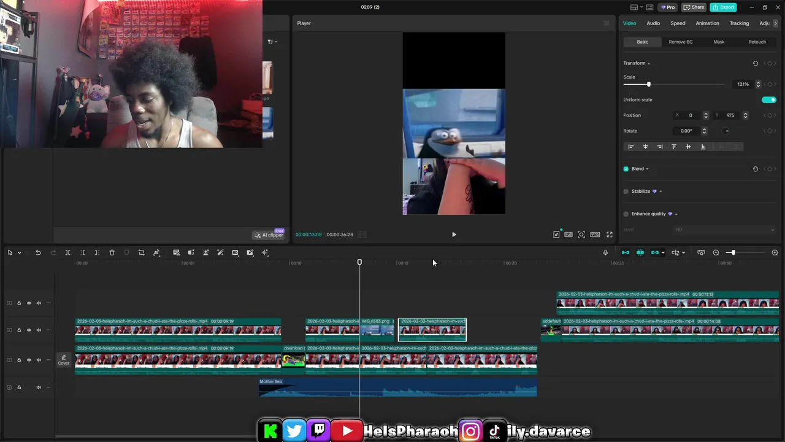Mute the Mother Sea audio track
This screenshot has height=442, width=785.
coord(39,387)
